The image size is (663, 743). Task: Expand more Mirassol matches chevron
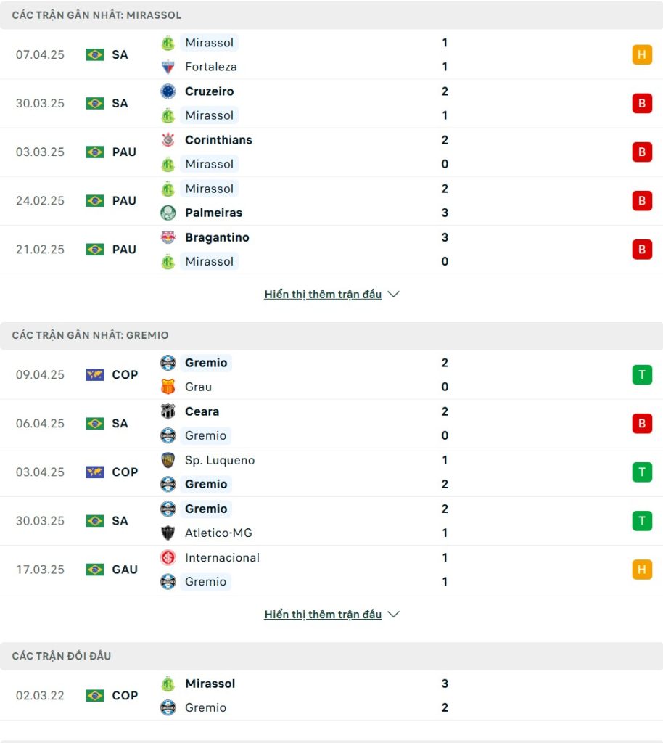394,295
